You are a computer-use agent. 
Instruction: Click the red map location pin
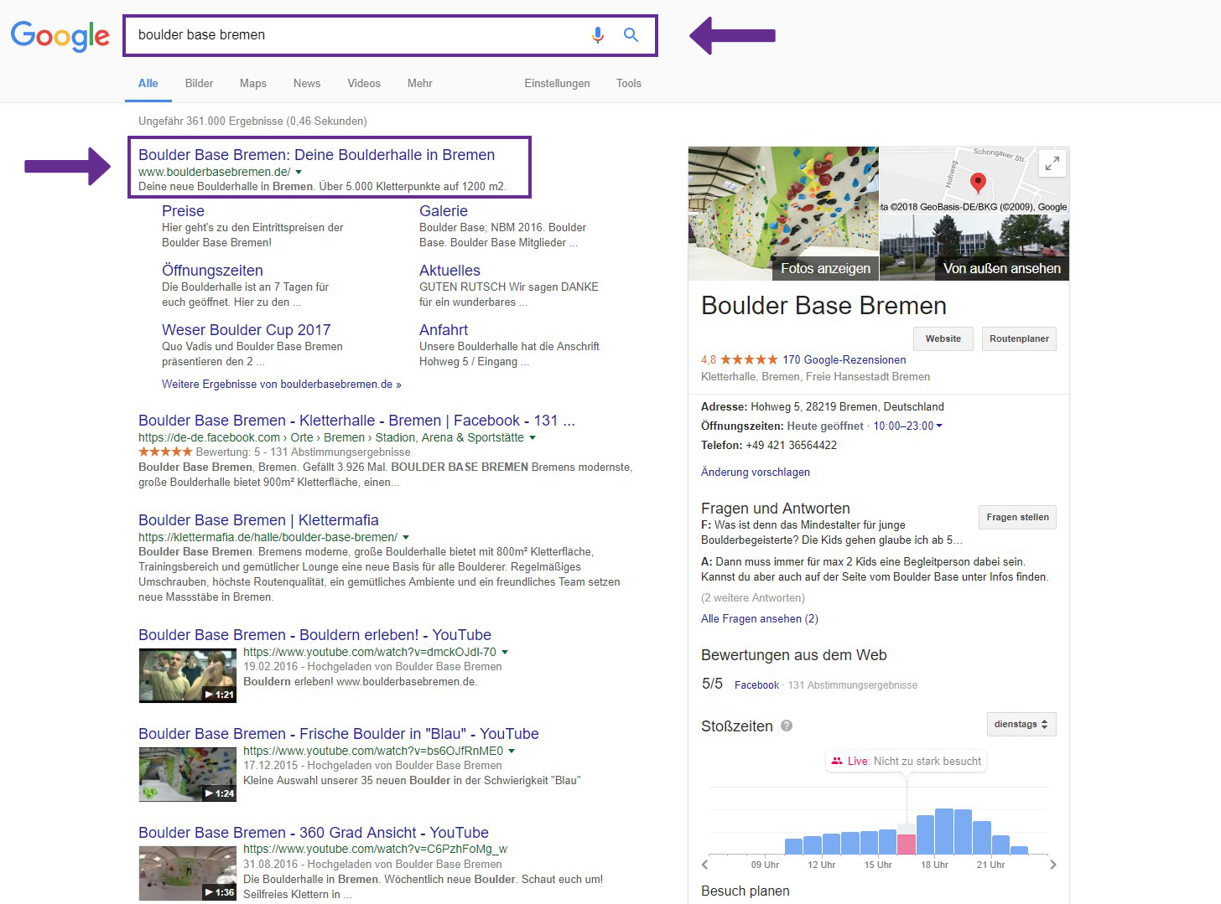[x=977, y=183]
